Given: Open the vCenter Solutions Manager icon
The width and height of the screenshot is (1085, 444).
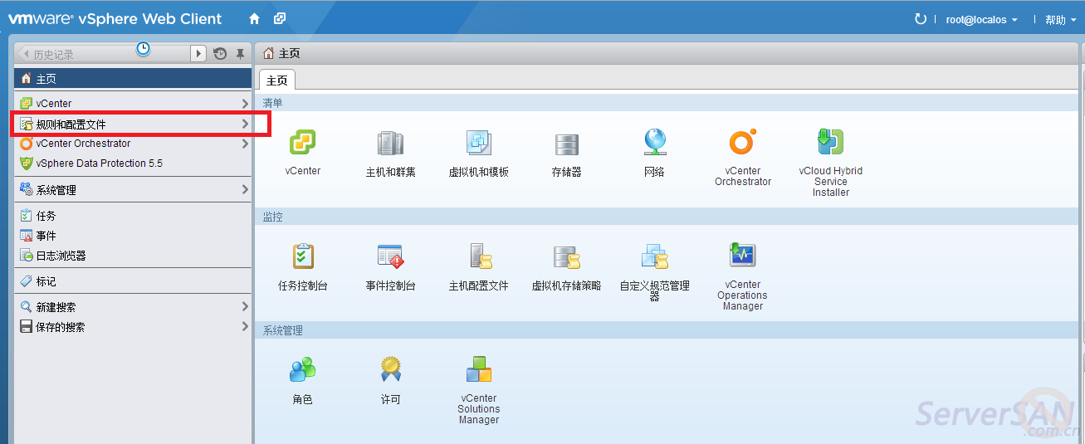Looking at the screenshot, I should click(x=479, y=370).
